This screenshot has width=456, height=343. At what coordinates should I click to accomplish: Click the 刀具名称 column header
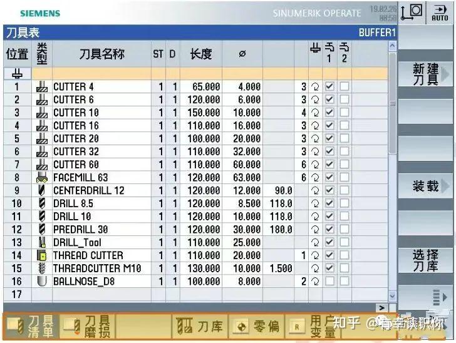point(101,54)
